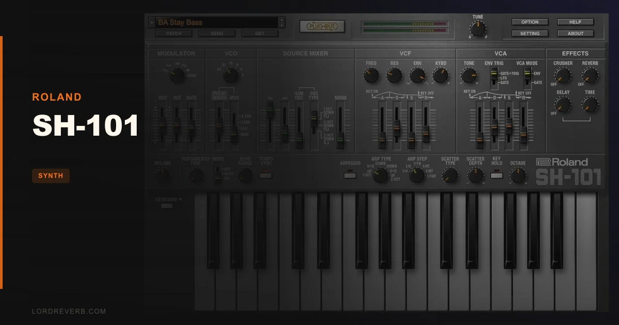The height and width of the screenshot is (325, 619).
Task: Enable the TEMPO SYNC button
Action: pyautogui.click(x=266, y=175)
